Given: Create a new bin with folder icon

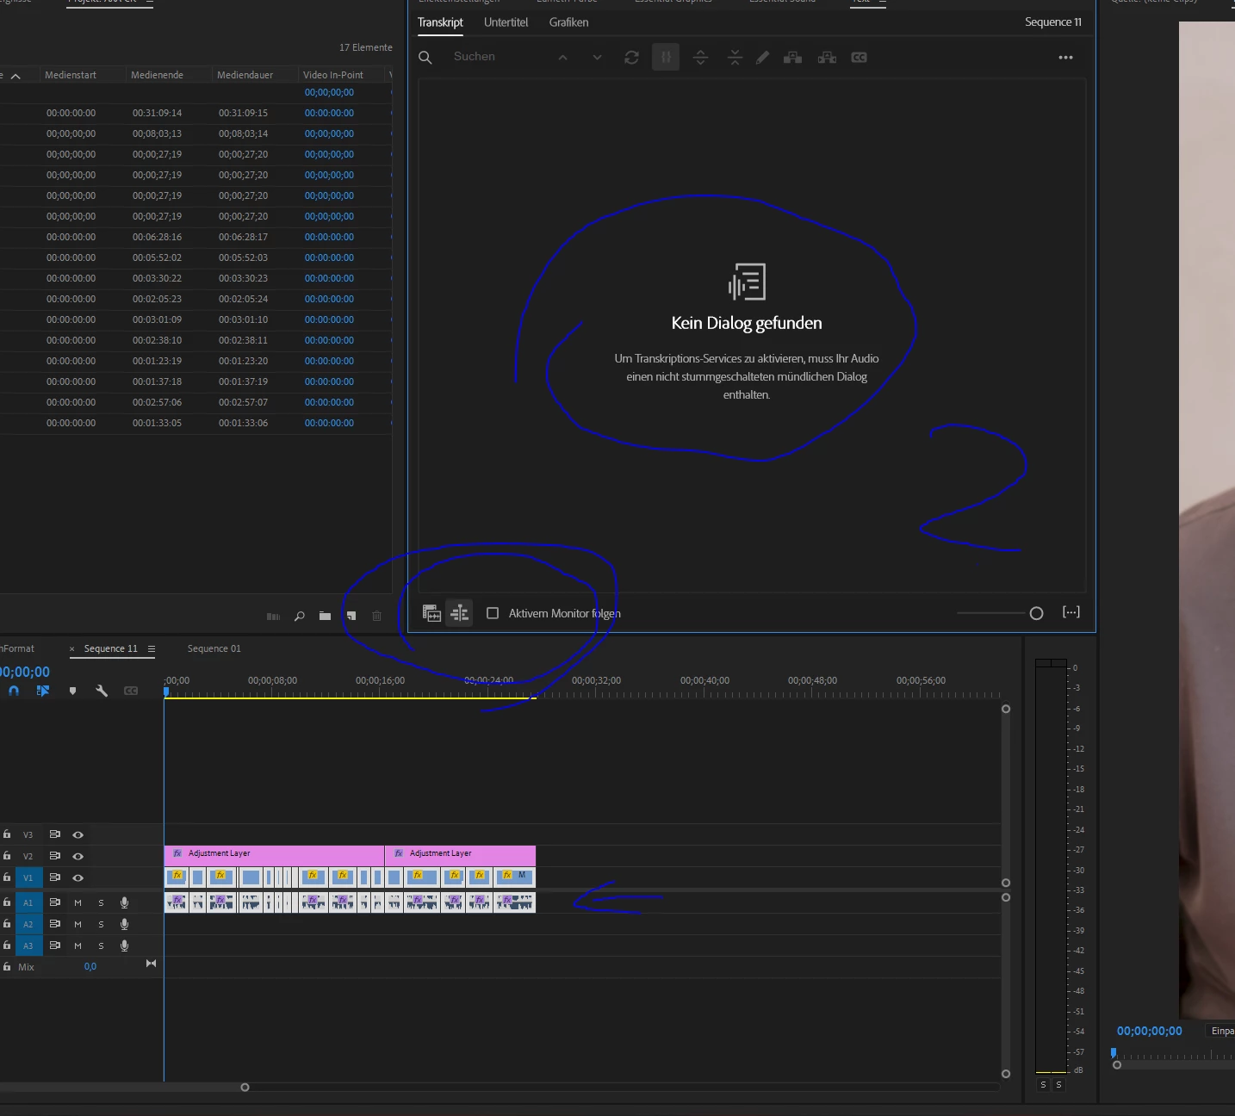Looking at the screenshot, I should point(325,617).
